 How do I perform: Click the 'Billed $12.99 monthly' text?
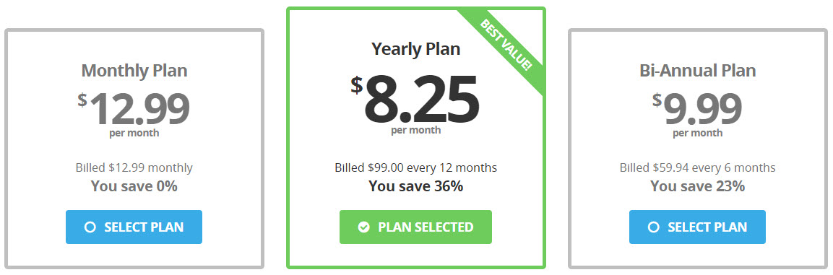tap(134, 167)
